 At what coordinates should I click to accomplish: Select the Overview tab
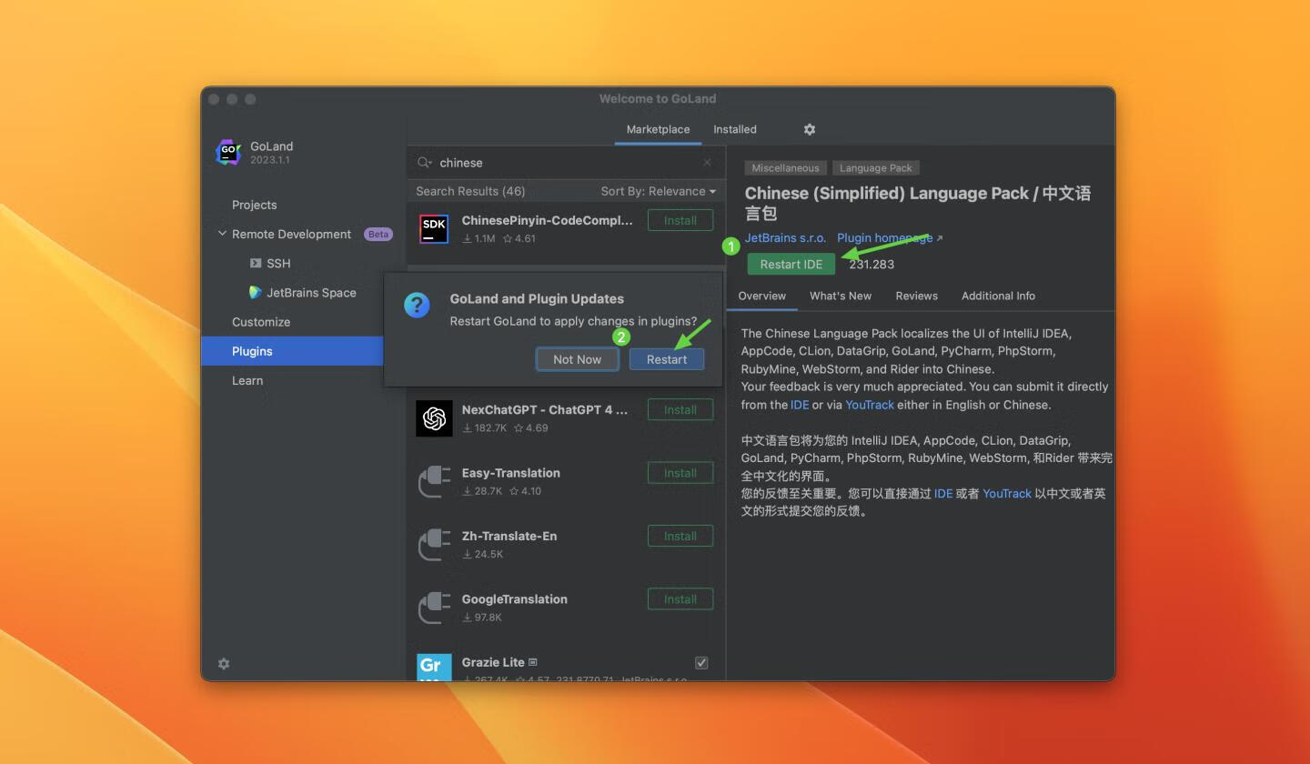(x=761, y=296)
